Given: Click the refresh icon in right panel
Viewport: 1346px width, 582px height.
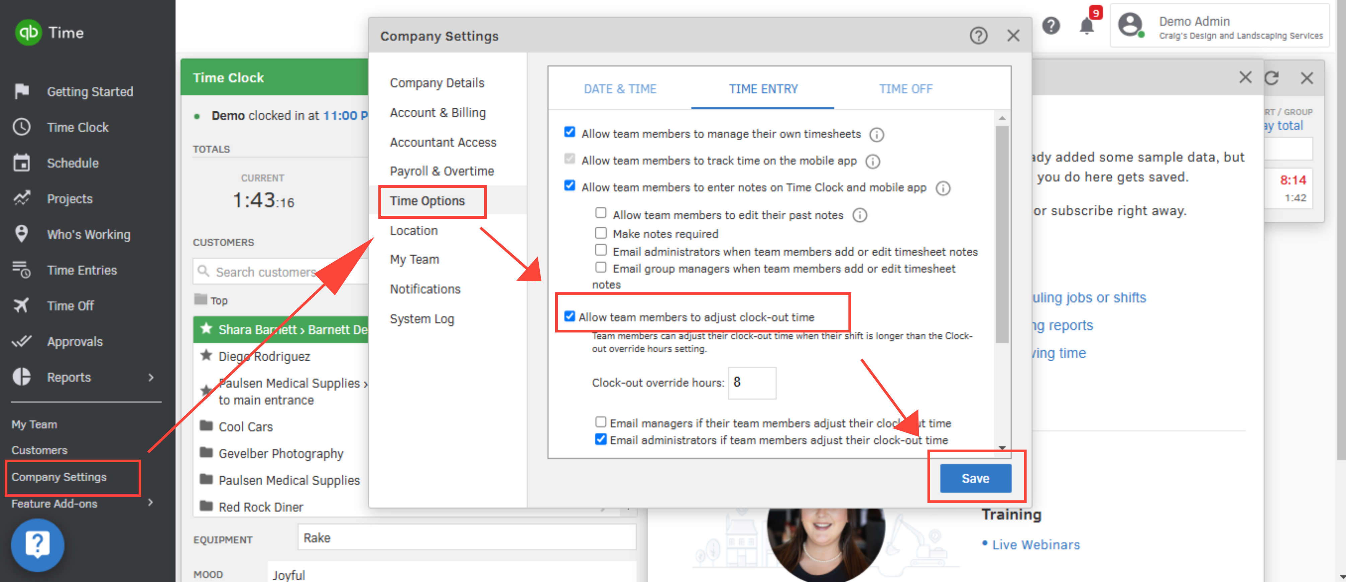Looking at the screenshot, I should [1271, 78].
